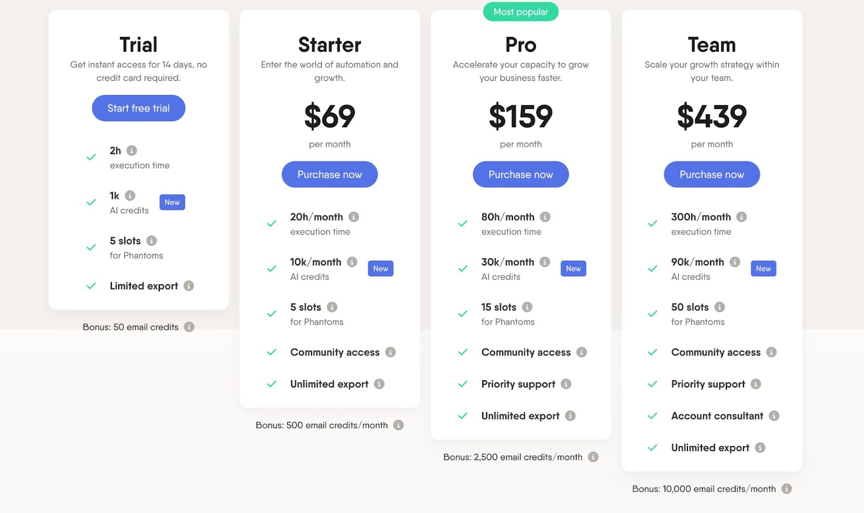Select the New badge beside Pro's AI credits
The width and height of the screenshot is (864, 513).
coord(573,268)
